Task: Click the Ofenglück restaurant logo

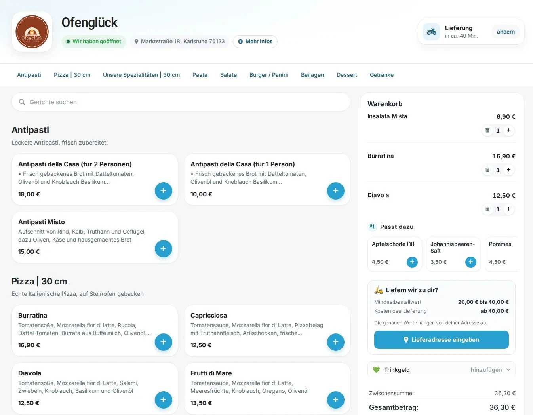Action: click(x=32, y=32)
